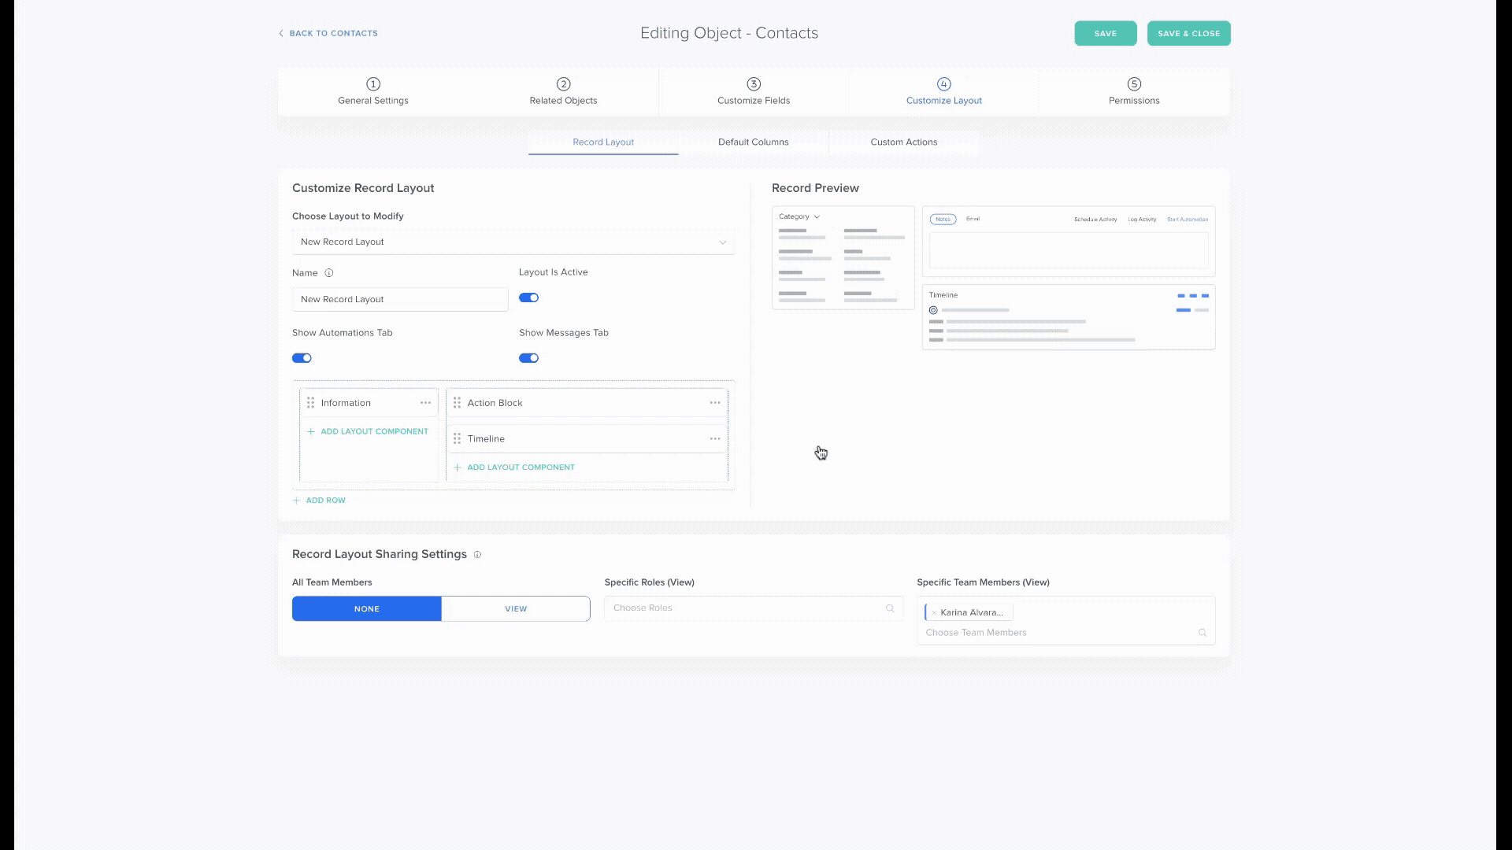
Task: Switch to Default Columns tab
Action: pos(753,142)
